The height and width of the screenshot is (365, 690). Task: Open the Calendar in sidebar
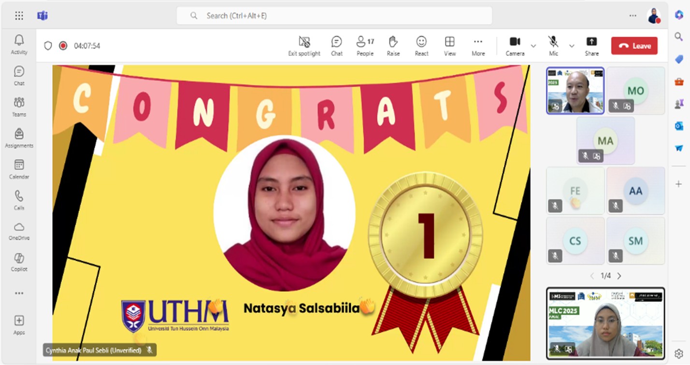(19, 169)
